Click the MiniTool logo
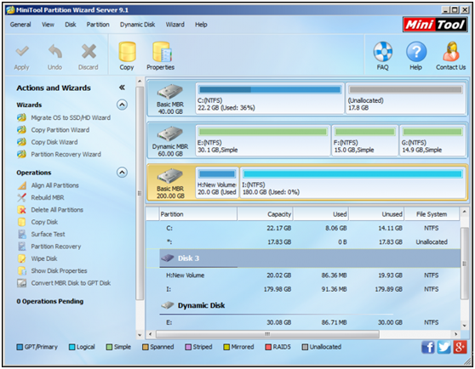Viewport: 475px width, 369px height. pyautogui.click(x=435, y=24)
